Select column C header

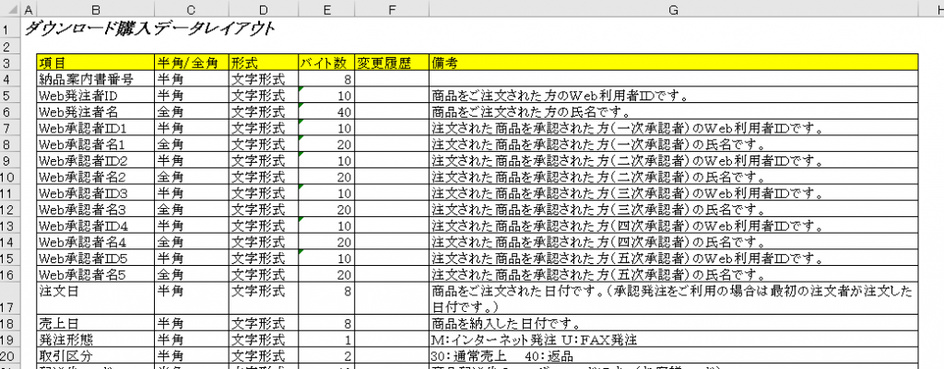191,8
